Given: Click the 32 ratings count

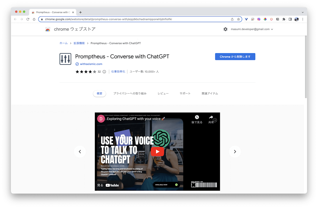Looking at the screenshot, I should pos(99,72).
